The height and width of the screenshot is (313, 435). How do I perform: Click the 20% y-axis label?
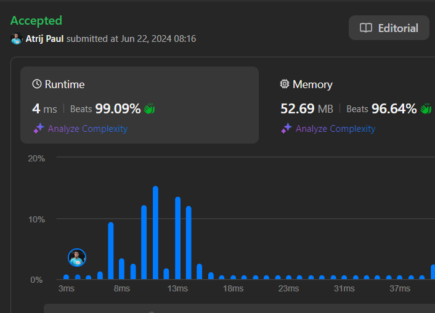tap(36, 158)
